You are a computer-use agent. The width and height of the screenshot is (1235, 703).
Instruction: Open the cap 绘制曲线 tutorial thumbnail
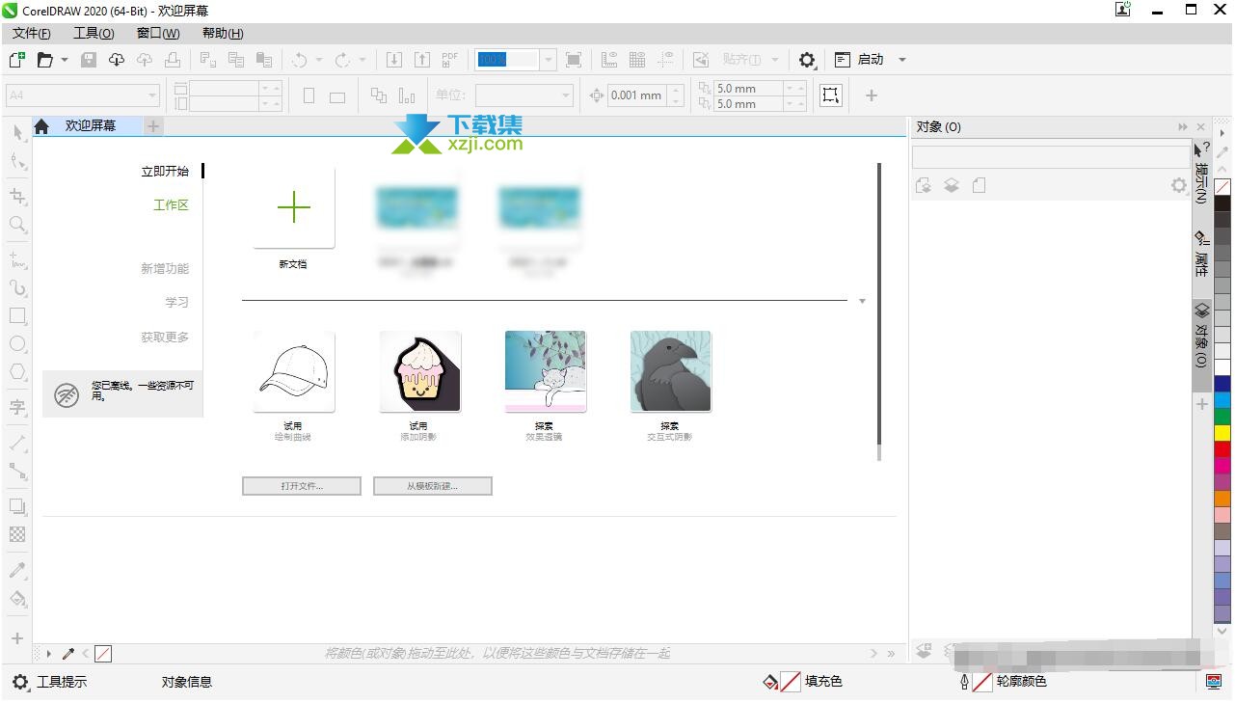coord(294,371)
